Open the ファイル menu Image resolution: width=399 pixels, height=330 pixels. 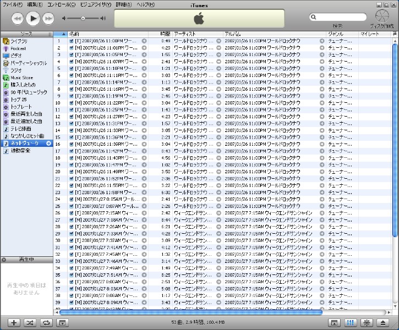click(x=13, y=4)
